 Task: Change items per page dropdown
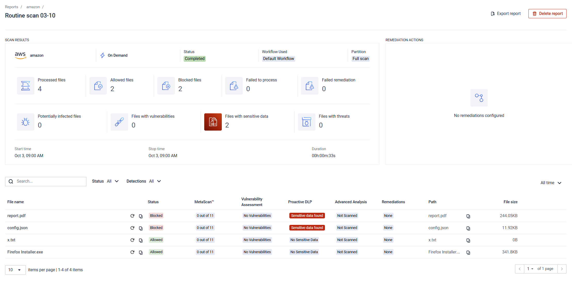click(x=15, y=270)
